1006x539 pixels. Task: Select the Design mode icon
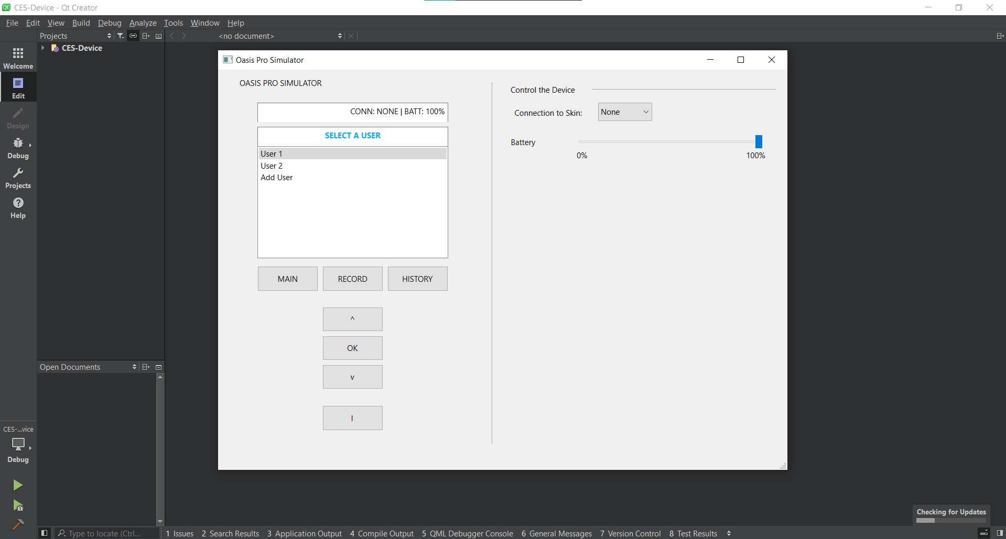coord(18,117)
